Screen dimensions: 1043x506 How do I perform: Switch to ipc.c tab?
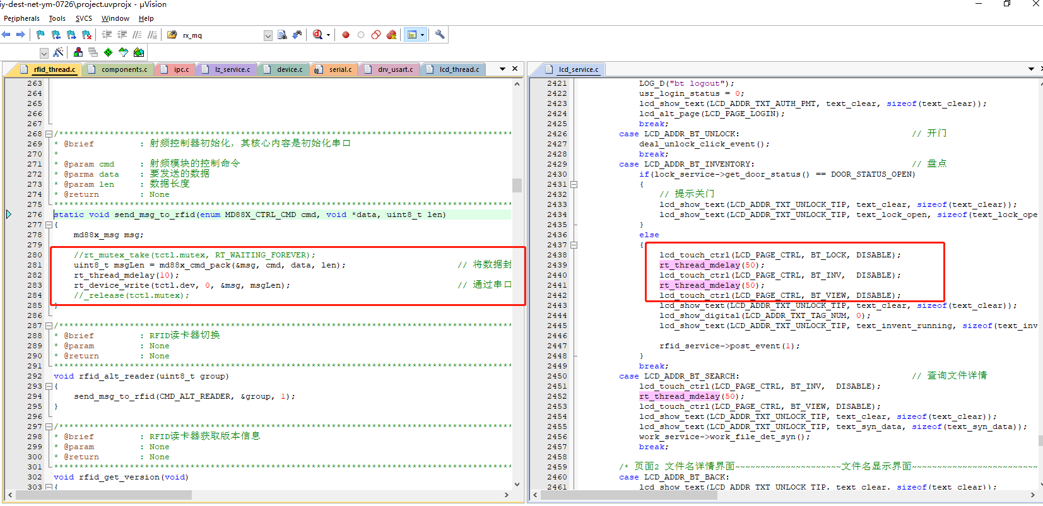(175, 69)
